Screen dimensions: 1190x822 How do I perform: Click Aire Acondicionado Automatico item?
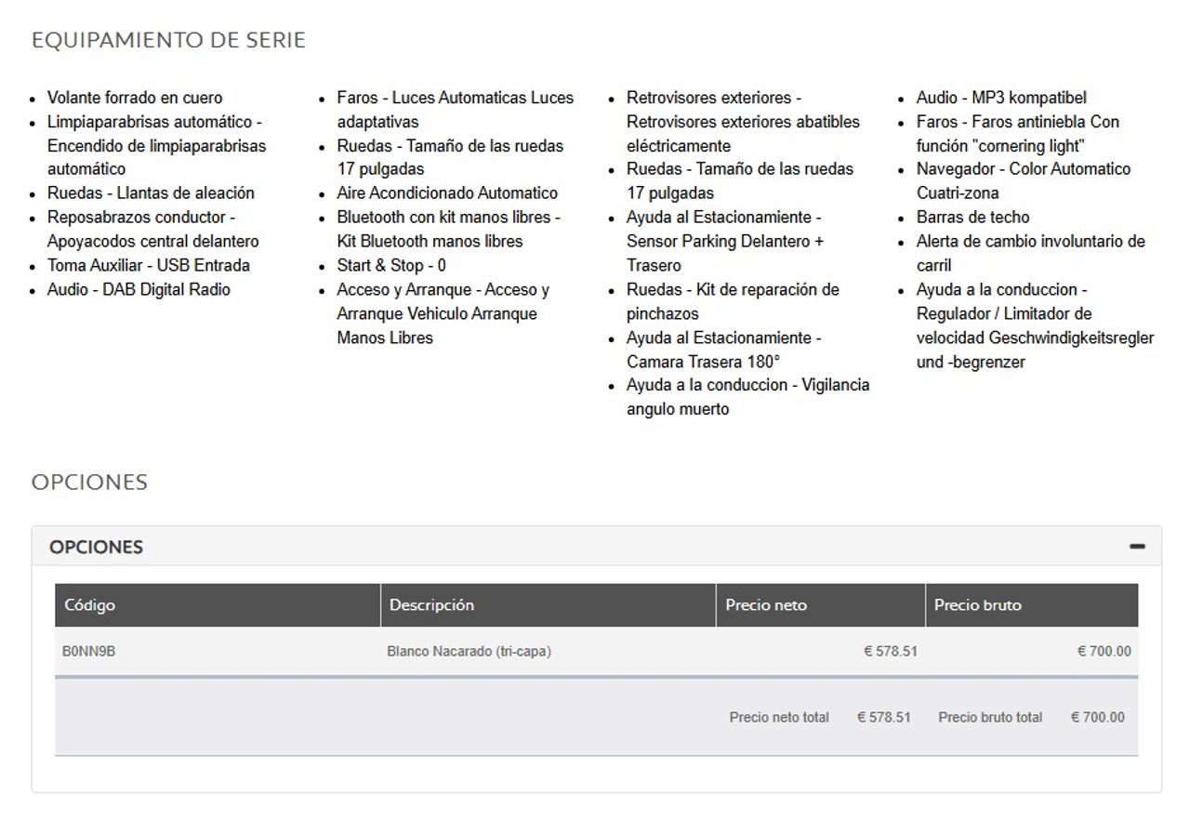coord(447,193)
